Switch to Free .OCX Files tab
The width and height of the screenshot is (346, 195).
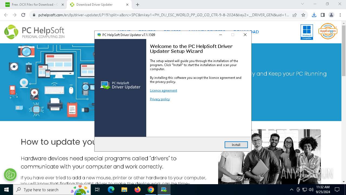pyautogui.click(x=35, y=5)
